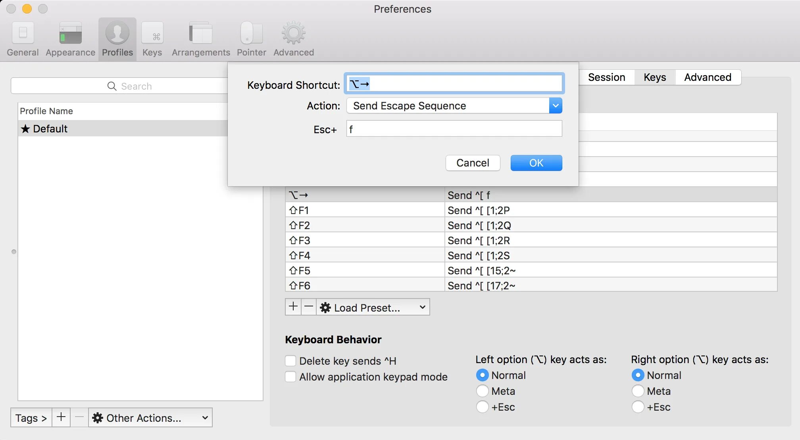Remove profile with the minus button

(79, 417)
